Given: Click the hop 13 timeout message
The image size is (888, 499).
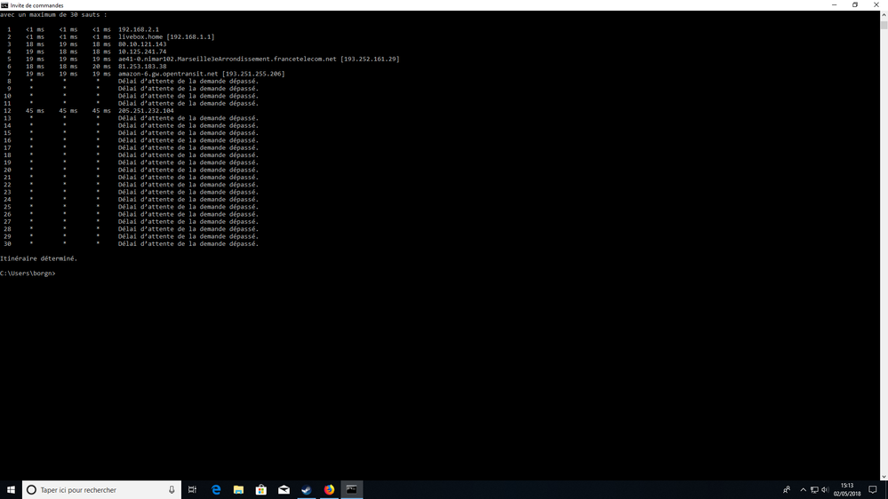Looking at the screenshot, I should click(188, 118).
